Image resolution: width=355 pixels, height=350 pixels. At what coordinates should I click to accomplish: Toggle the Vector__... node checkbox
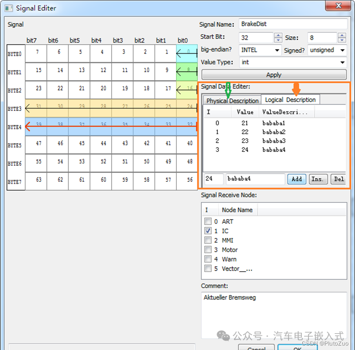[x=208, y=268]
